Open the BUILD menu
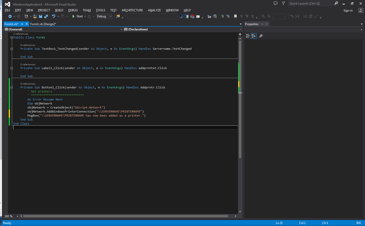The height and width of the screenshot is (226, 365). pos(59,11)
